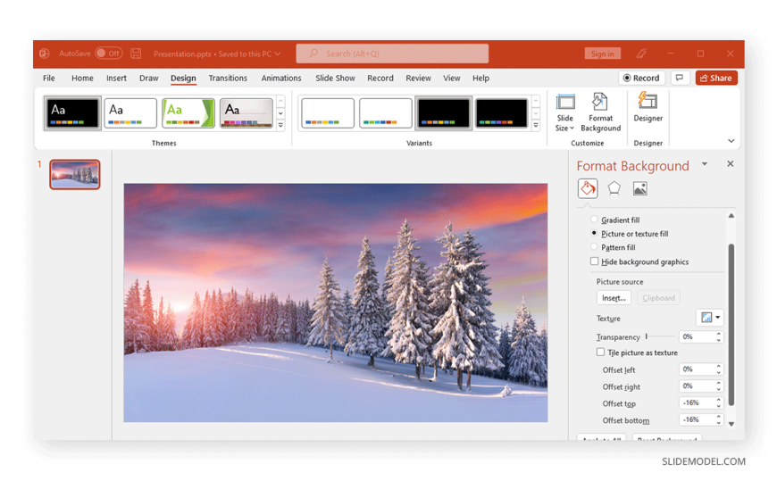Click the Record button
The width and height of the screenshot is (777, 481).
[x=641, y=78]
